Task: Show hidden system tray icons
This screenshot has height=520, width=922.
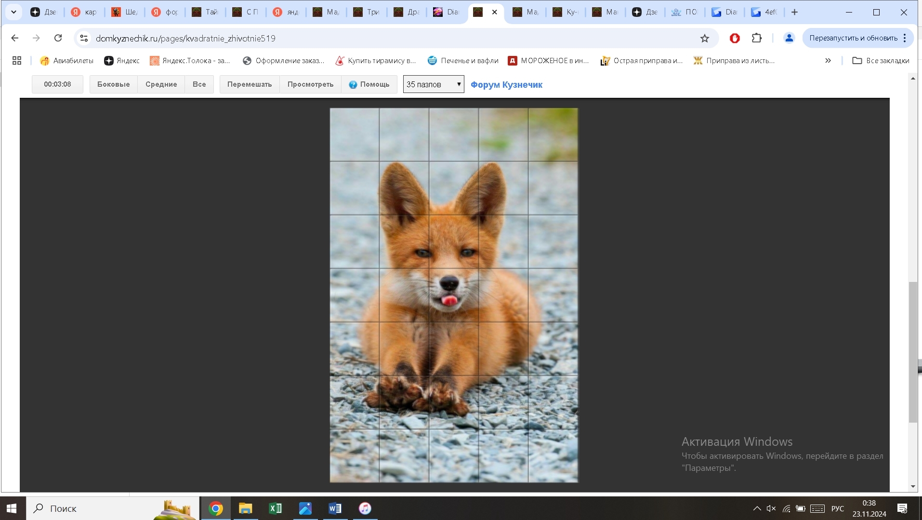Action: (x=757, y=508)
